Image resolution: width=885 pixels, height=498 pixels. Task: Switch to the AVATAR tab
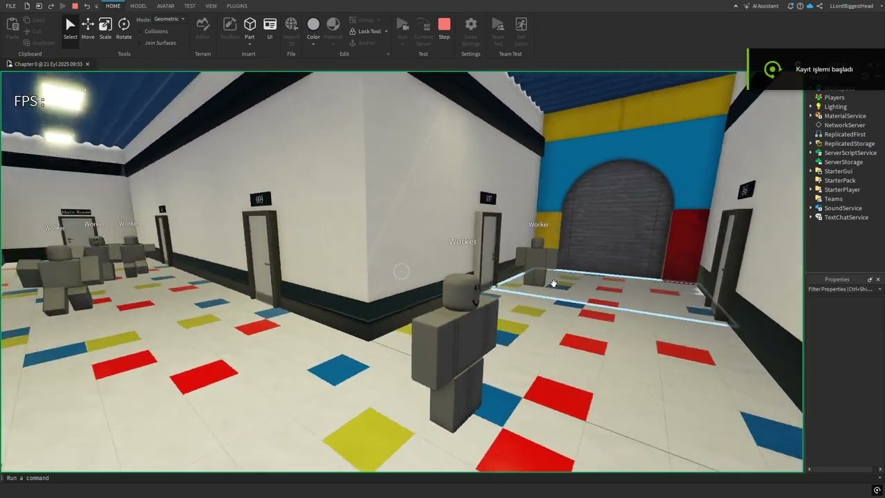click(x=165, y=6)
